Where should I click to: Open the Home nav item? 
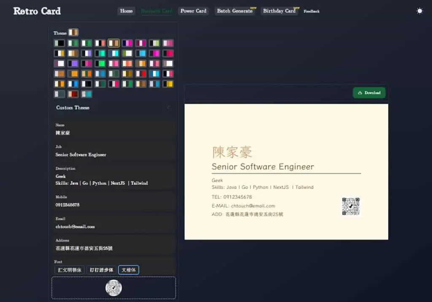coord(126,11)
